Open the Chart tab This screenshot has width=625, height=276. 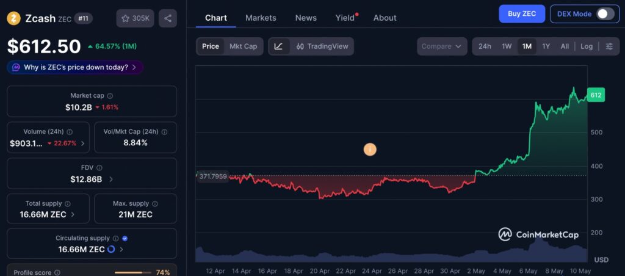[x=215, y=18]
